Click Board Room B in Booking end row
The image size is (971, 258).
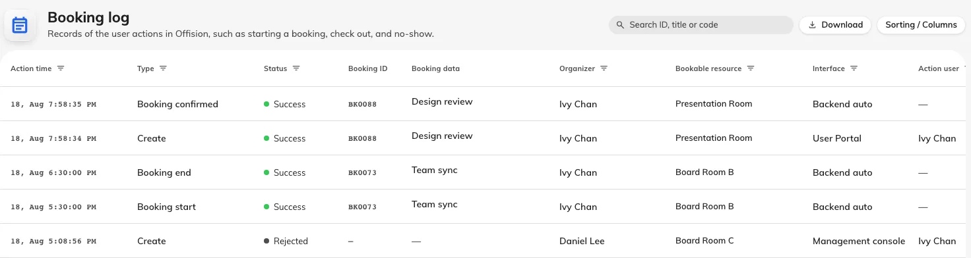click(x=705, y=172)
